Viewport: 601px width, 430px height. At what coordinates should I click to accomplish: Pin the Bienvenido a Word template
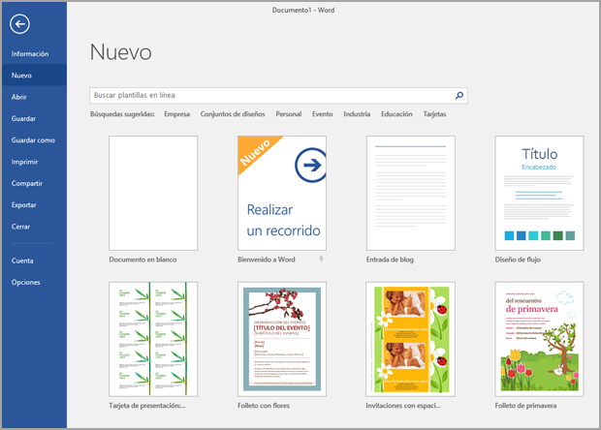[321, 260]
